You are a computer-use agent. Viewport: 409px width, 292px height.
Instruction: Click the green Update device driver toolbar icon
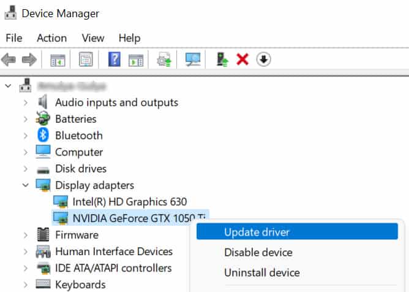point(222,60)
